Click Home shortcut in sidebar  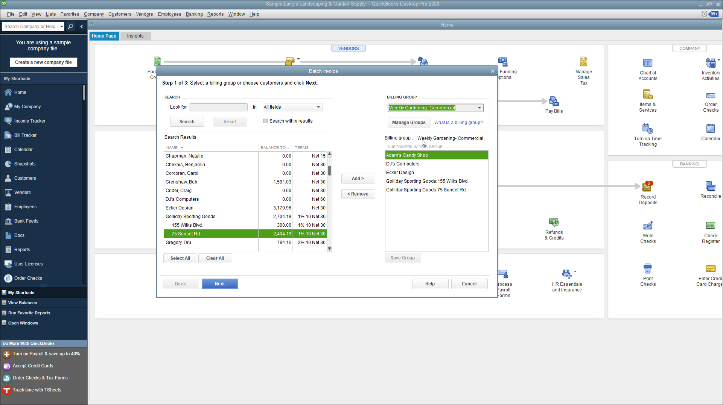(x=20, y=93)
